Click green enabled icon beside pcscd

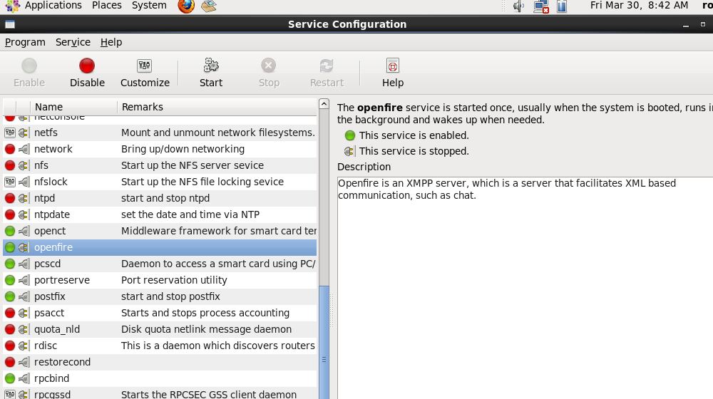pyautogui.click(x=9, y=264)
